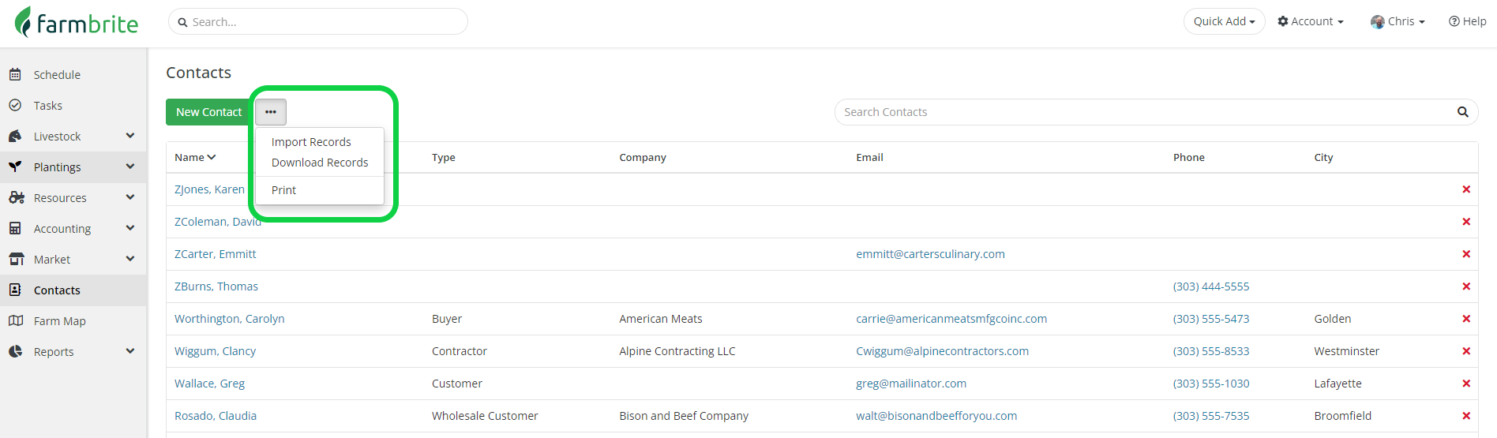Select Print from the dropdown menu
This screenshot has height=438, width=1497.
[x=283, y=190]
